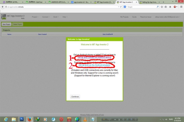Open Set up and run the Android emulator link
Viewport: 184px width, 122px height.
tap(94, 65)
